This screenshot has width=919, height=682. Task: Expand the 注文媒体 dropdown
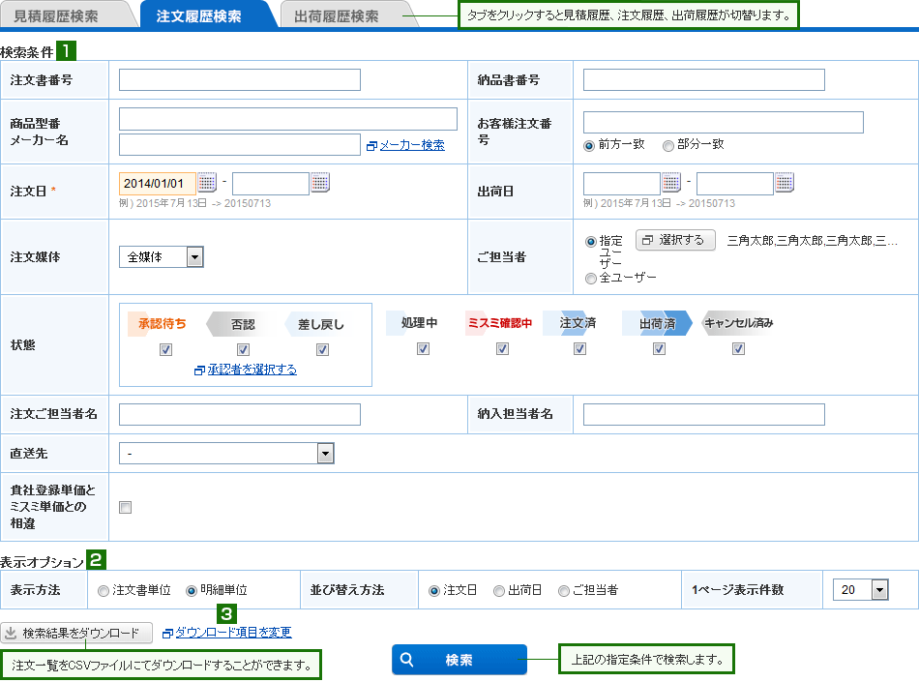(x=194, y=257)
